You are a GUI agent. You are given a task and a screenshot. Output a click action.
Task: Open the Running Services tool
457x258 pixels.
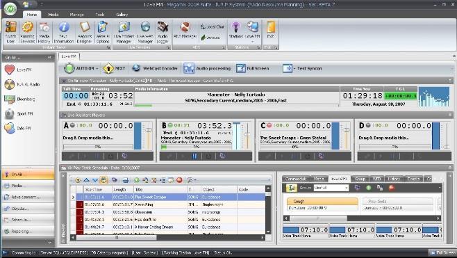tap(27, 32)
